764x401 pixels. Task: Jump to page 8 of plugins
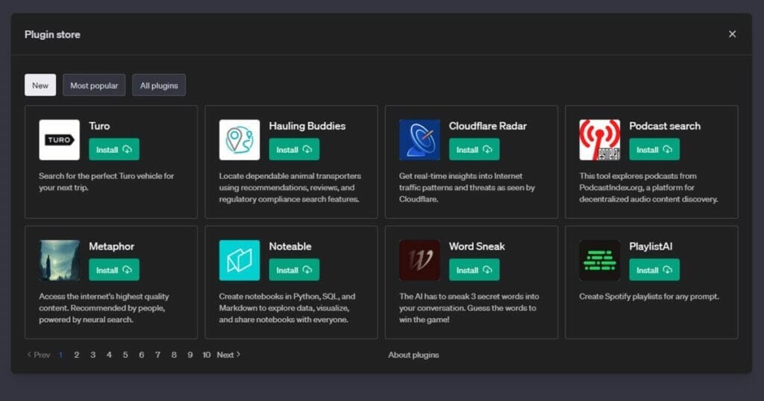[x=174, y=355]
